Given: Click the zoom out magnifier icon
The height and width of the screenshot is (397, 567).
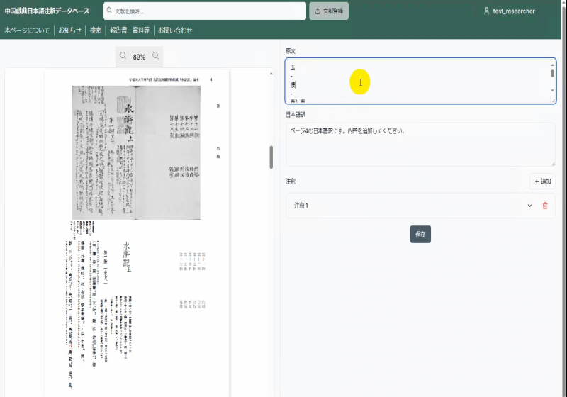Looking at the screenshot, I should tap(123, 56).
